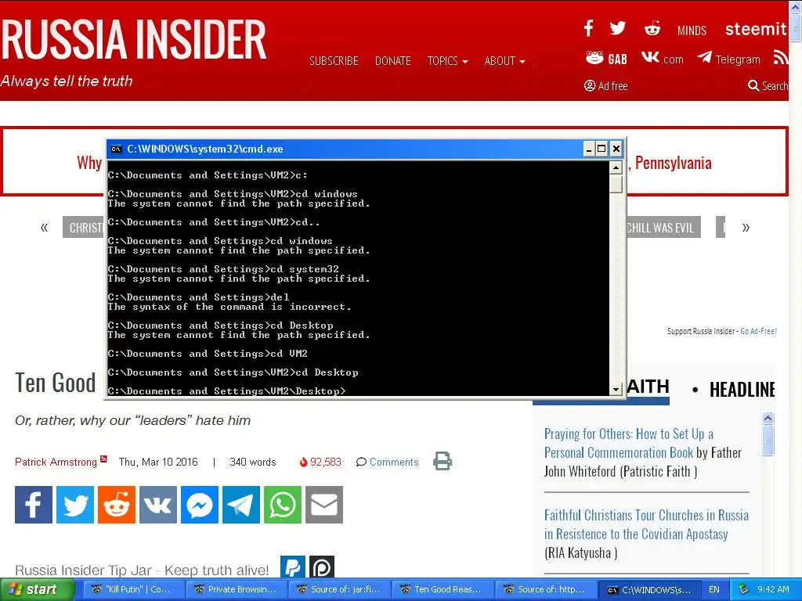Open Russia Insider's Facebook page in header
The width and height of the screenshot is (802, 601).
click(x=589, y=28)
